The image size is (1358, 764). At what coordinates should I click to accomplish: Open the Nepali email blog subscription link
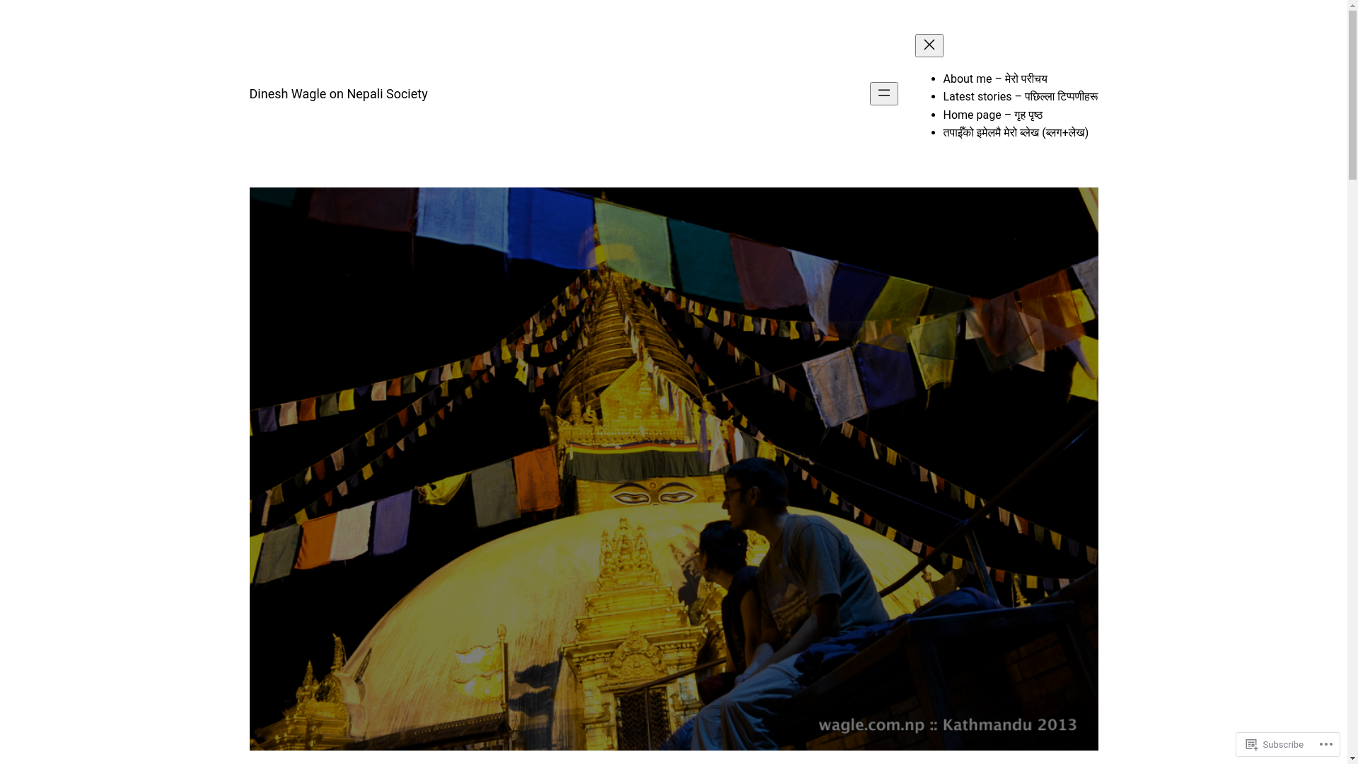(1015, 132)
